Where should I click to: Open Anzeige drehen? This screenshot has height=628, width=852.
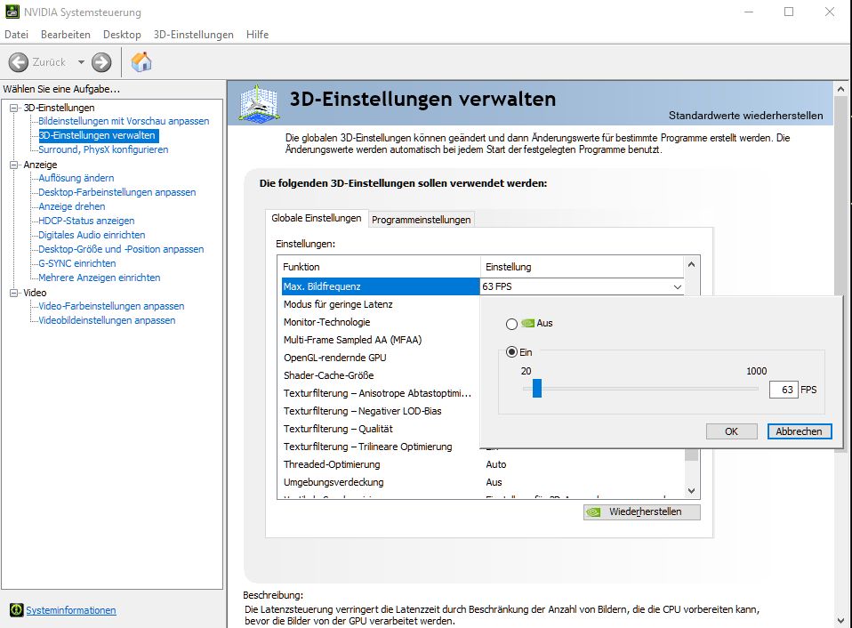click(x=72, y=206)
